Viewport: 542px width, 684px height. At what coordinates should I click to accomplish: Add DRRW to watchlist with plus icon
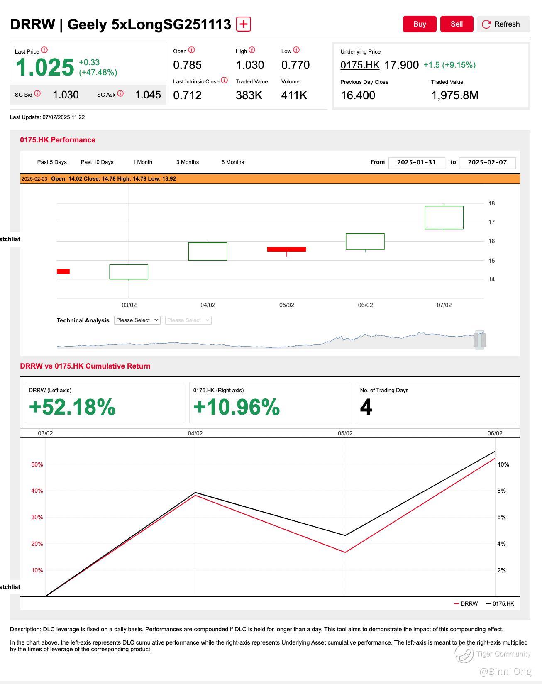click(x=244, y=24)
